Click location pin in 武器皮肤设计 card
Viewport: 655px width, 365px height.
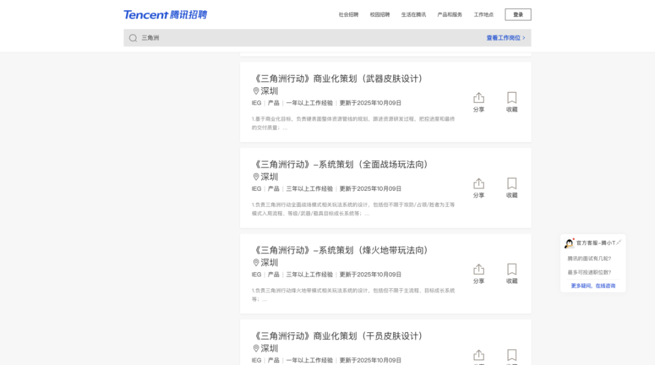tap(256, 91)
